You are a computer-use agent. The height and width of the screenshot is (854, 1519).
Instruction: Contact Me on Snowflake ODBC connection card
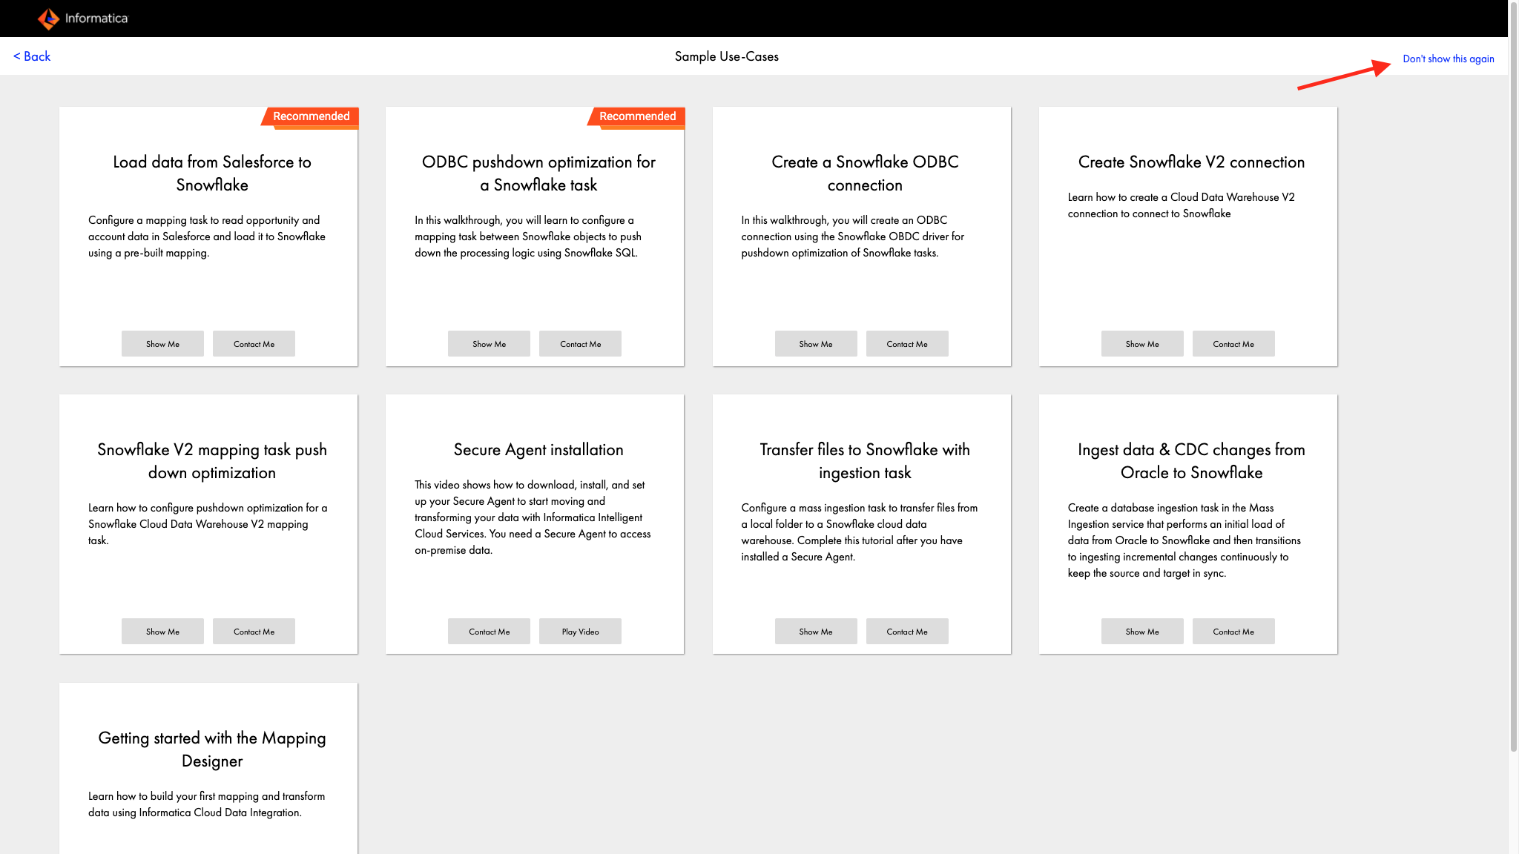pyautogui.click(x=906, y=344)
